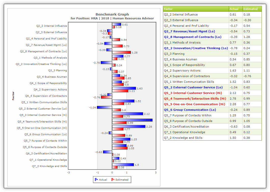The width and height of the screenshot is (270, 192).
Task: Click the blue -0.63 Certification/Accreditation bar
Action: 107,152
